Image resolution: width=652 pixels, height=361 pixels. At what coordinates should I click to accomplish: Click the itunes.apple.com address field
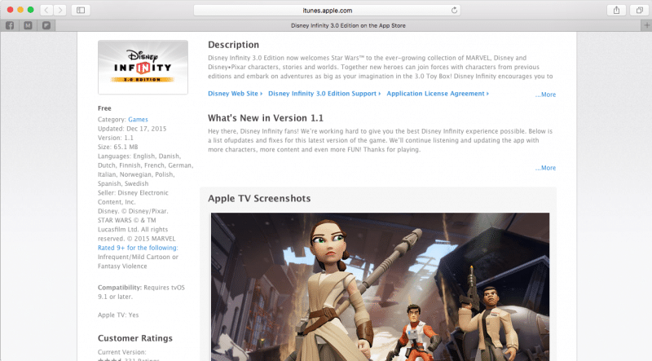326,10
